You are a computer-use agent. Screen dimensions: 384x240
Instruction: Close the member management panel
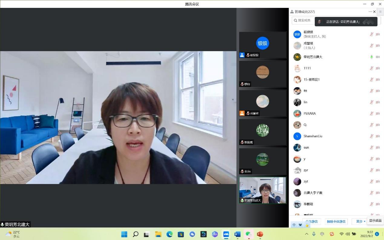pyautogui.click(x=375, y=12)
